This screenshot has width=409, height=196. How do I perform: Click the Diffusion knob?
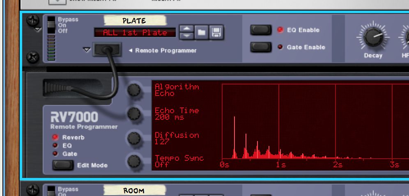pyautogui.click(x=134, y=138)
